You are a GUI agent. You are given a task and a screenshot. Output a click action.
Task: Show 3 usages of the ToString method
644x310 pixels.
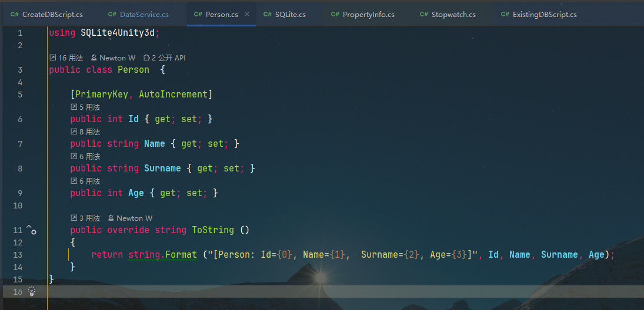point(85,218)
